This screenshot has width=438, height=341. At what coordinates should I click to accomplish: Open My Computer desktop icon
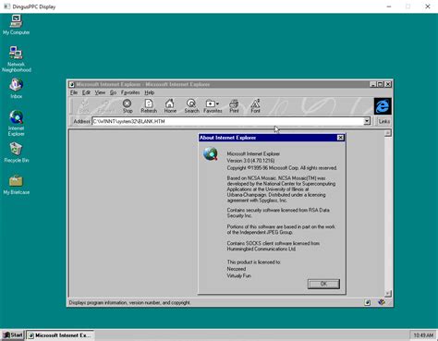[x=16, y=25]
